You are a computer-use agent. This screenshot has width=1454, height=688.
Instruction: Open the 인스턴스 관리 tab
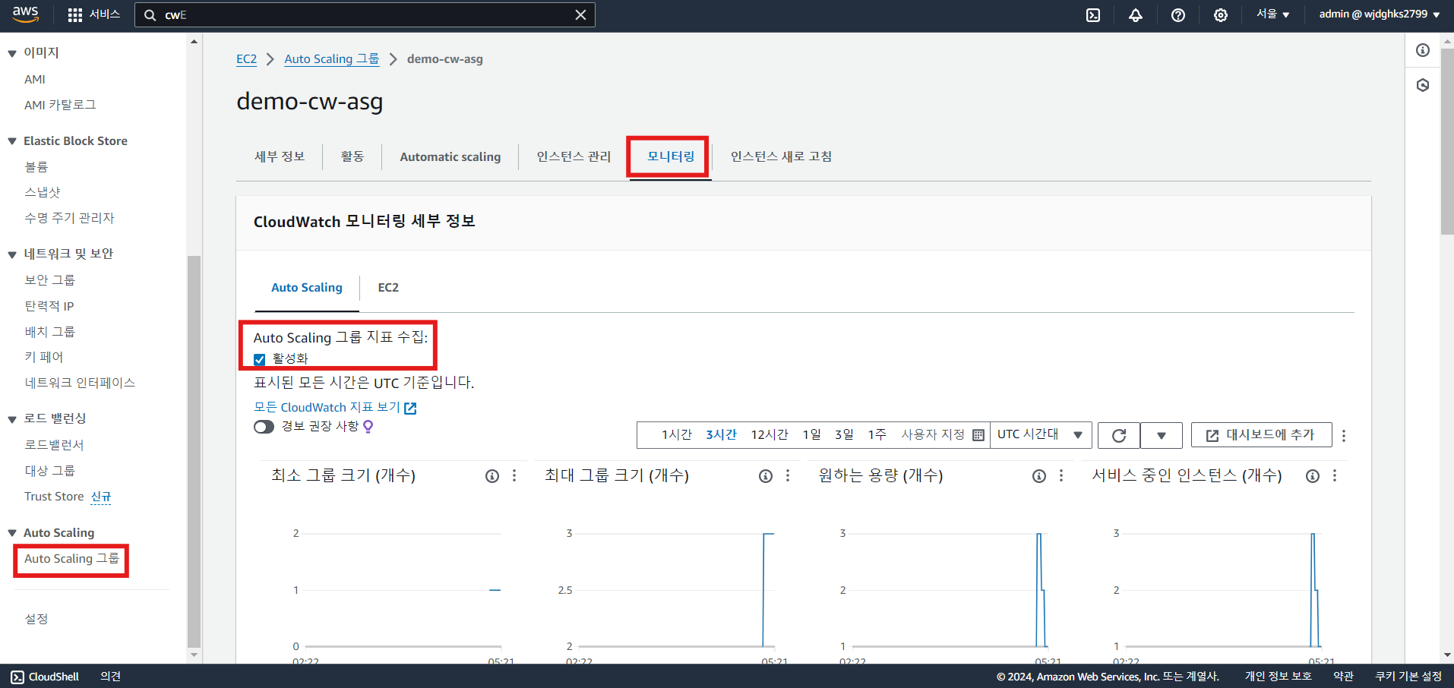point(574,156)
